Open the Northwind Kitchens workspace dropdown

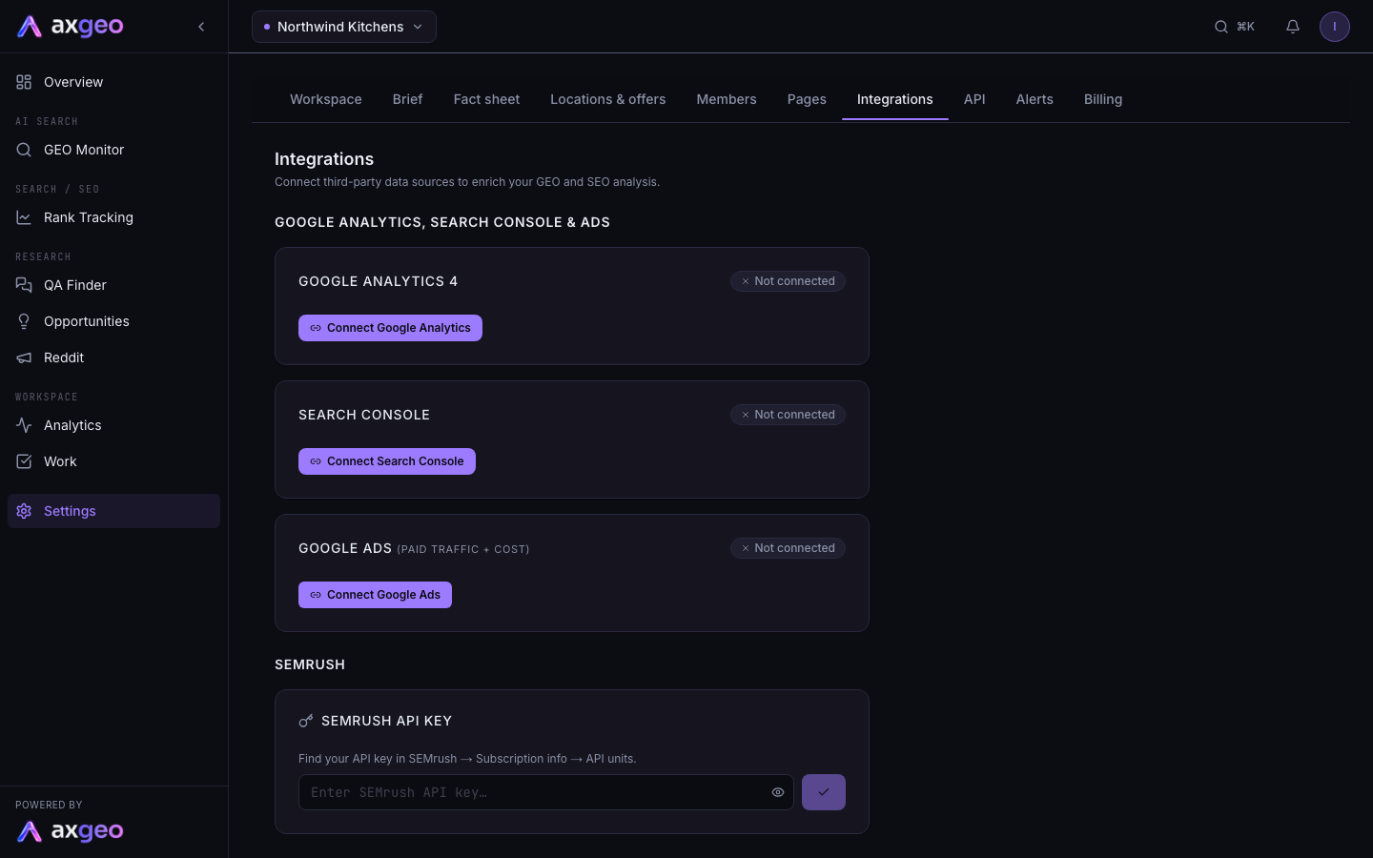point(344,27)
